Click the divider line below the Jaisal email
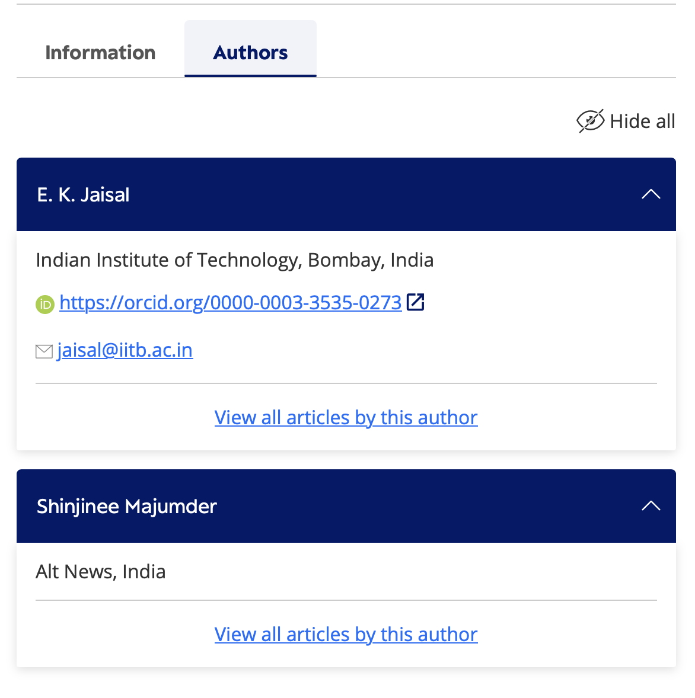The width and height of the screenshot is (695, 698). (x=346, y=383)
